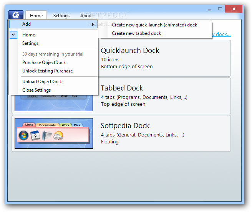Switch to the Home tab
The width and height of the screenshot is (252, 212).
pos(36,16)
